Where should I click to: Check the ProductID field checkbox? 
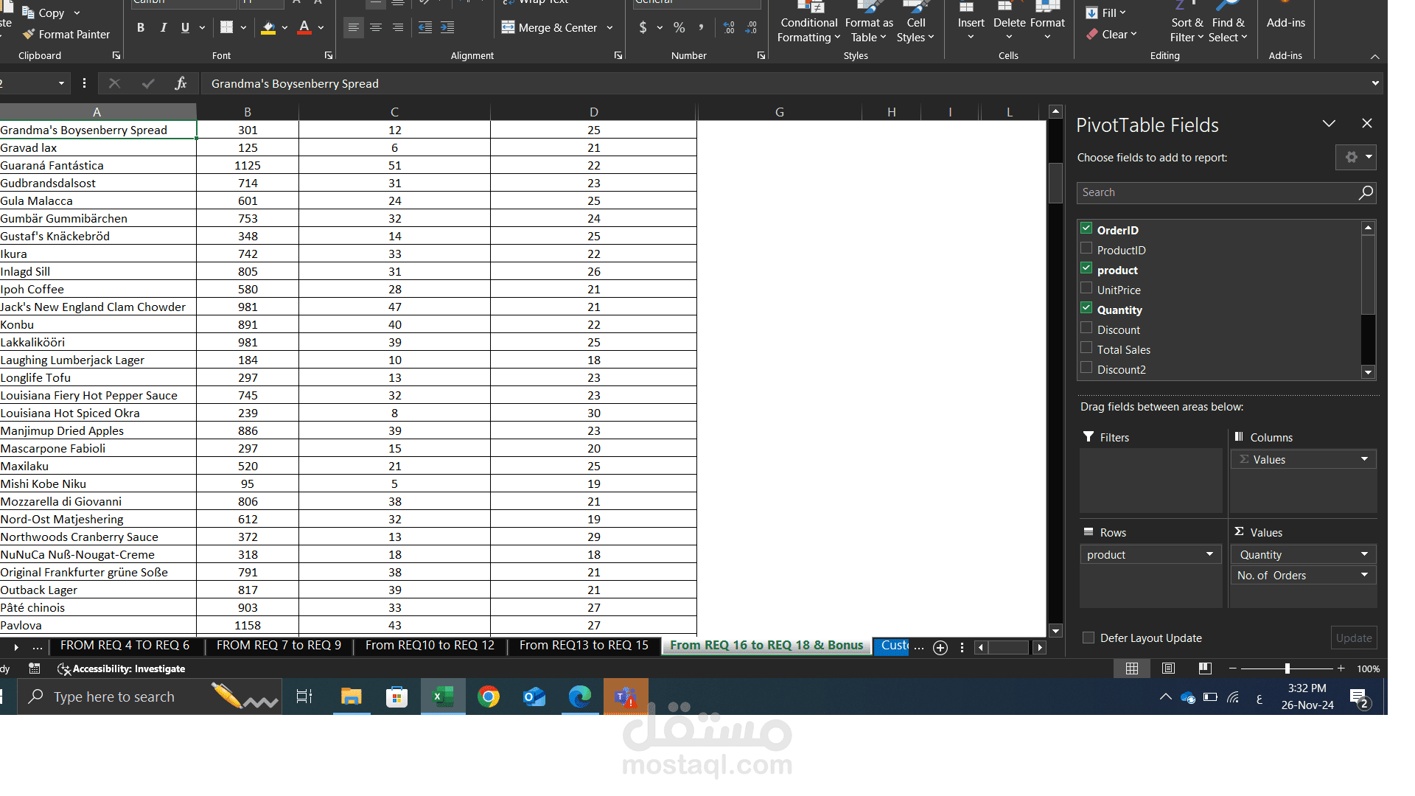pos(1086,248)
